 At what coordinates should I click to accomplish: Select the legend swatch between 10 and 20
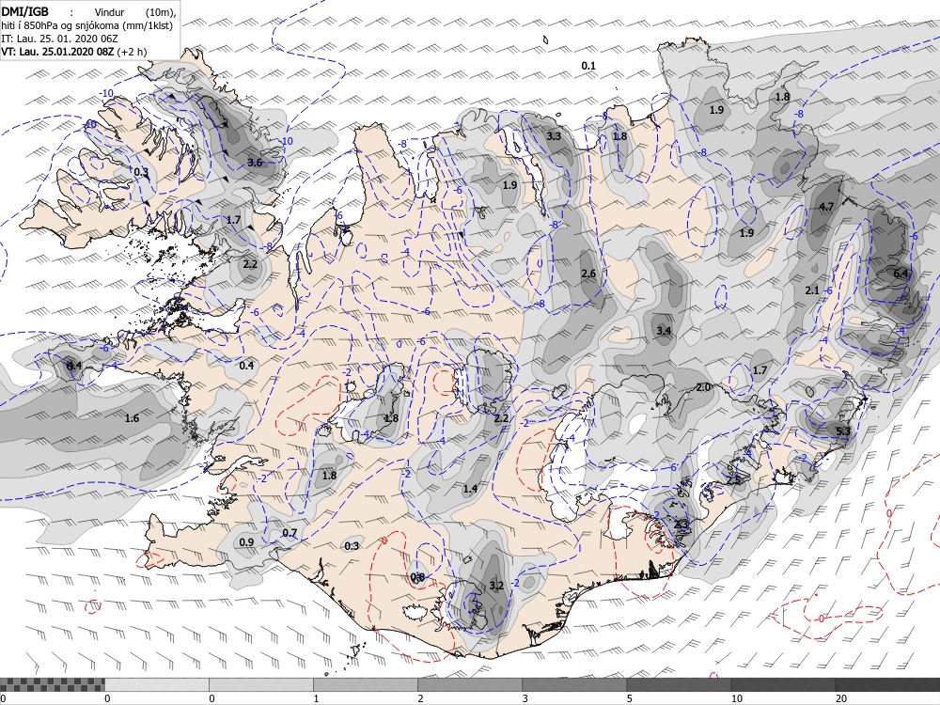point(783,684)
